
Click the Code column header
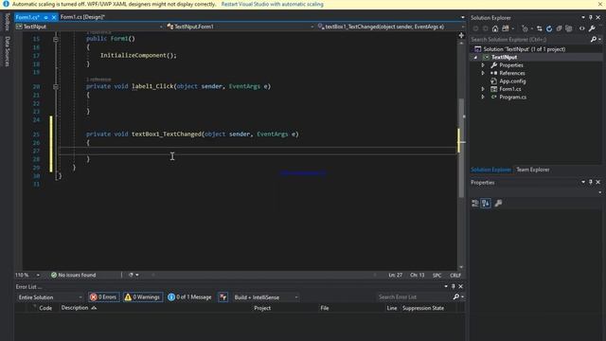(45, 308)
